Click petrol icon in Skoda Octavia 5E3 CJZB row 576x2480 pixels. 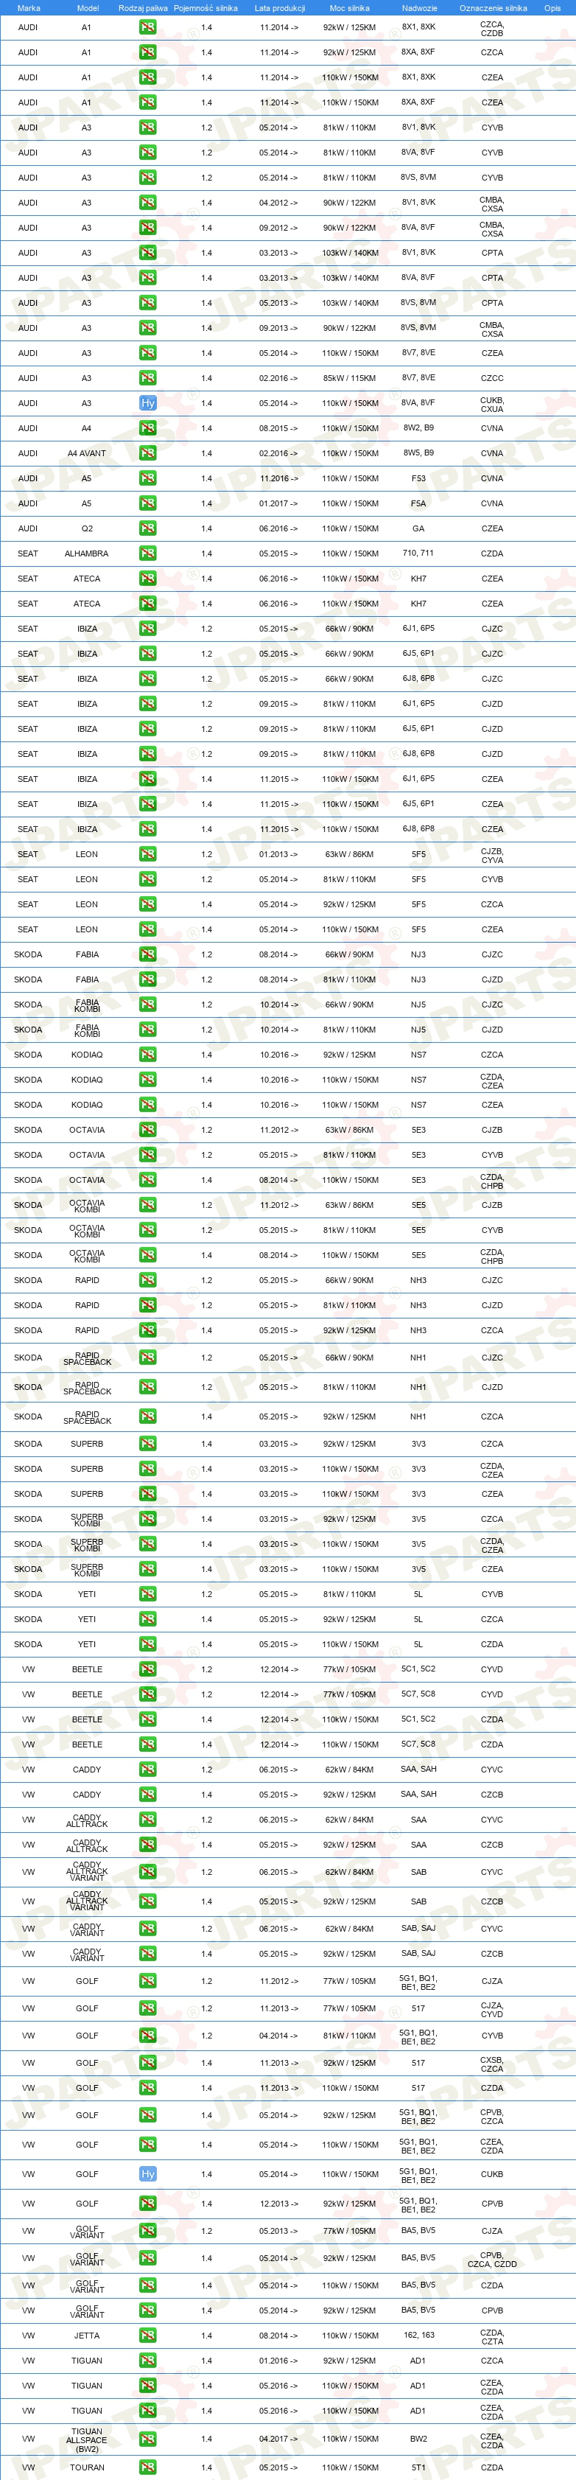[x=147, y=1131]
